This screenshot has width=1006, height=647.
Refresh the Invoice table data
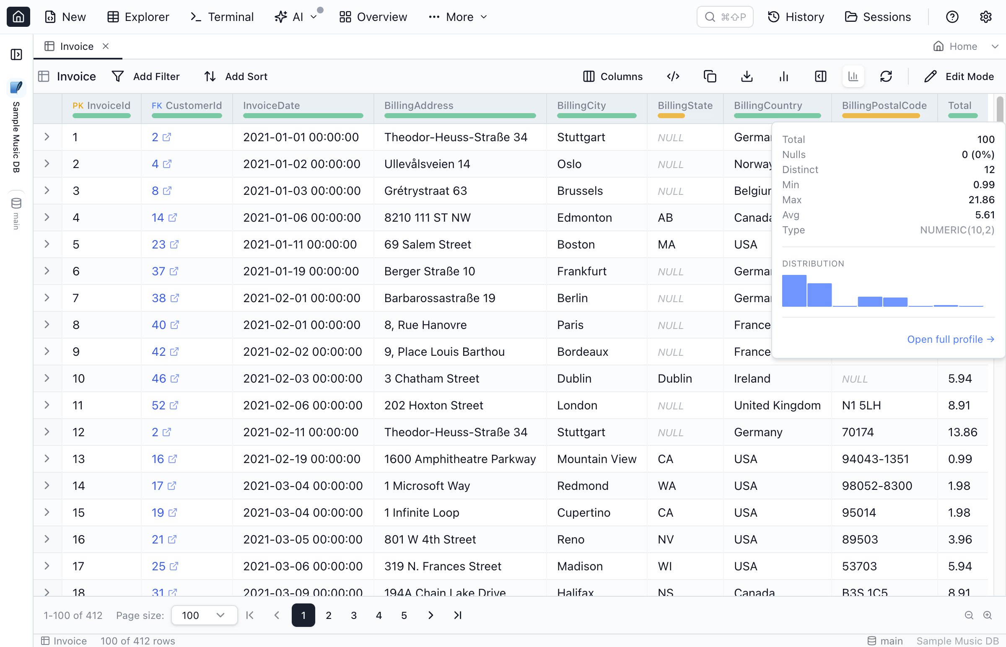(886, 76)
